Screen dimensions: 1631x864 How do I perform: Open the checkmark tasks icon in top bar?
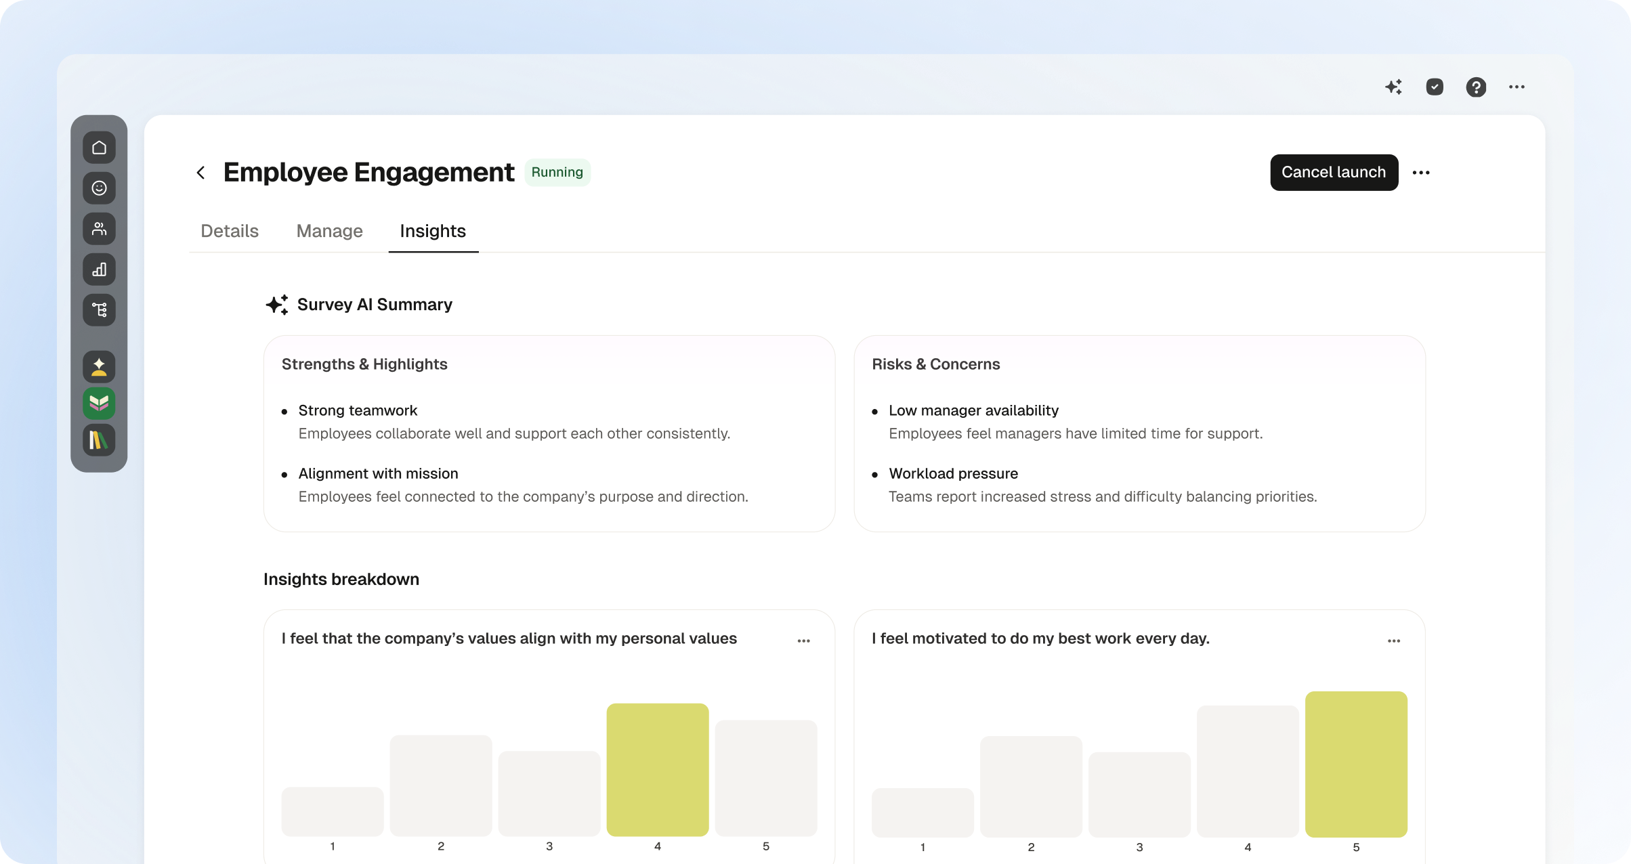tap(1435, 87)
